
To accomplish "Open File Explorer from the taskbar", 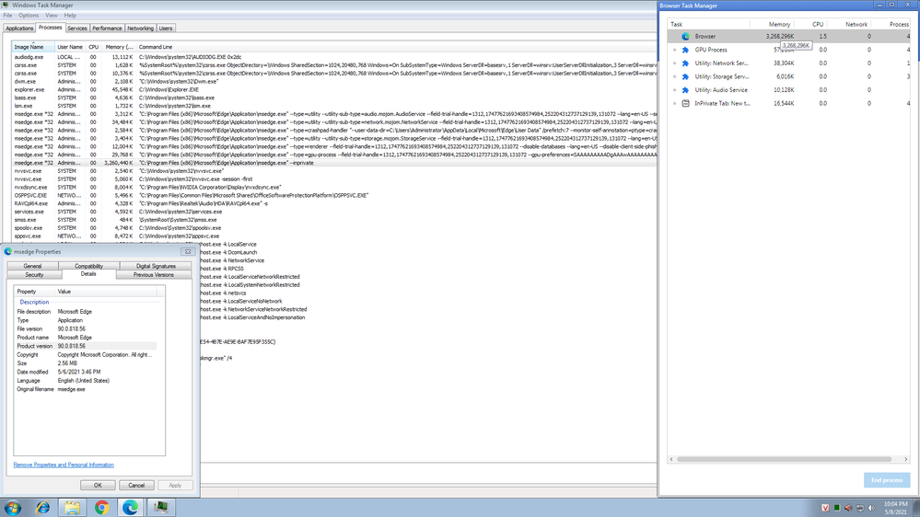I will pyautogui.click(x=72, y=508).
